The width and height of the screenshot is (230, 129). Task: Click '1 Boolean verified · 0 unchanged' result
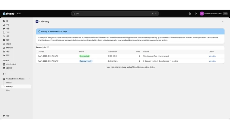point(156,56)
